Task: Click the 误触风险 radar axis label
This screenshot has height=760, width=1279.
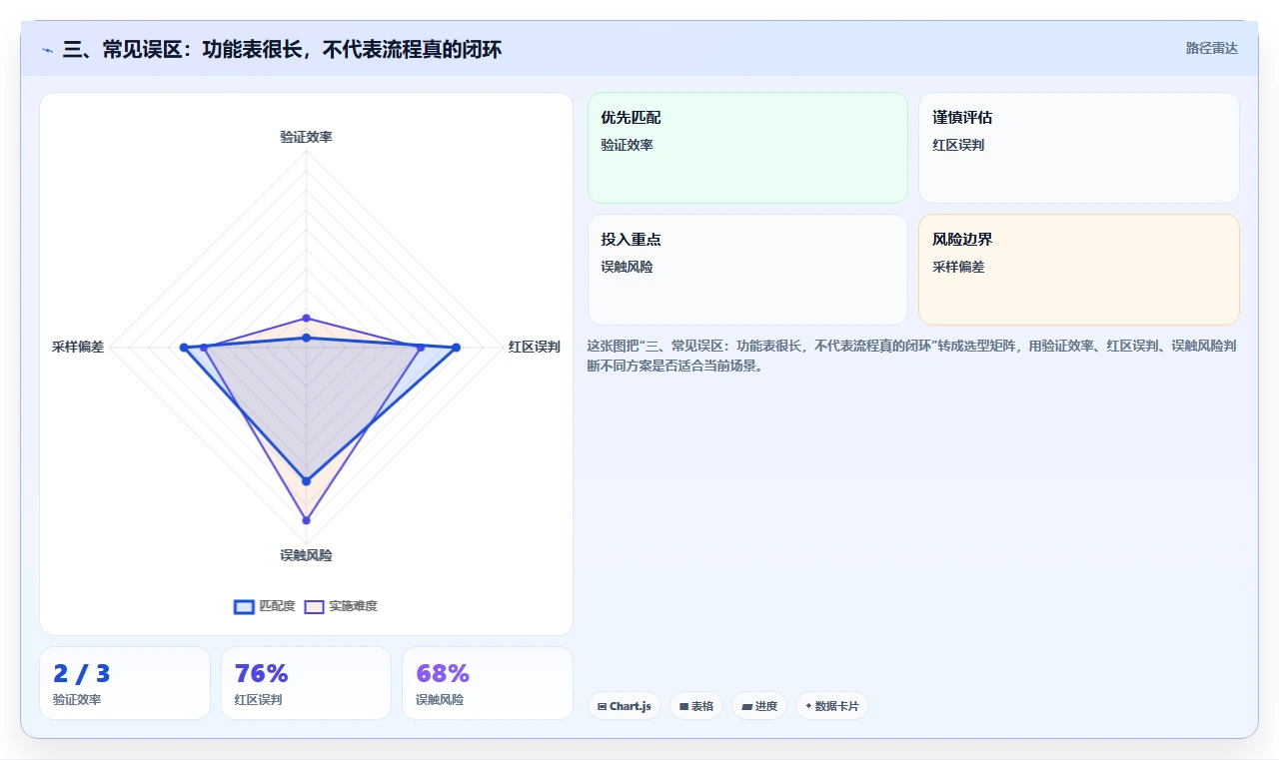Action: (x=306, y=555)
